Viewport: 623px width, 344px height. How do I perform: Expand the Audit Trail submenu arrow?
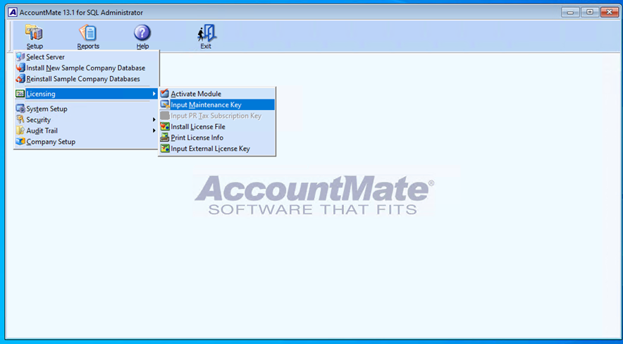(154, 130)
